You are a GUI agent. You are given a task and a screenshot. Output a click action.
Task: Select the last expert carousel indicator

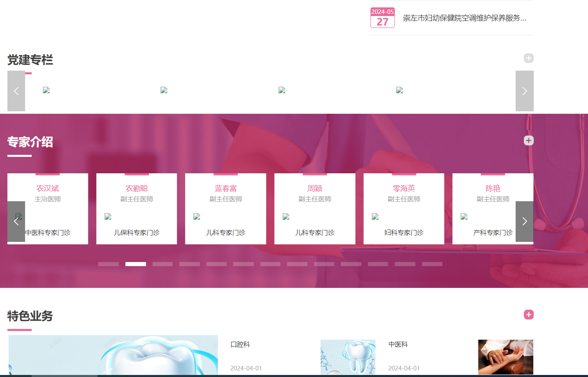click(432, 264)
